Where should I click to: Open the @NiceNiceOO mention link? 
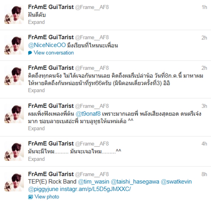click(x=47, y=45)
